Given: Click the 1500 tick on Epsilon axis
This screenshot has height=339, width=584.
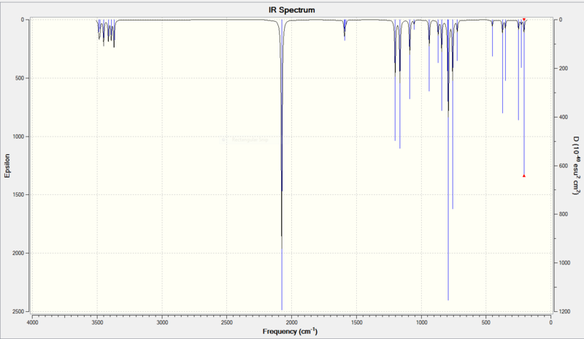Looking at the screenshot, I should [18, 194].
